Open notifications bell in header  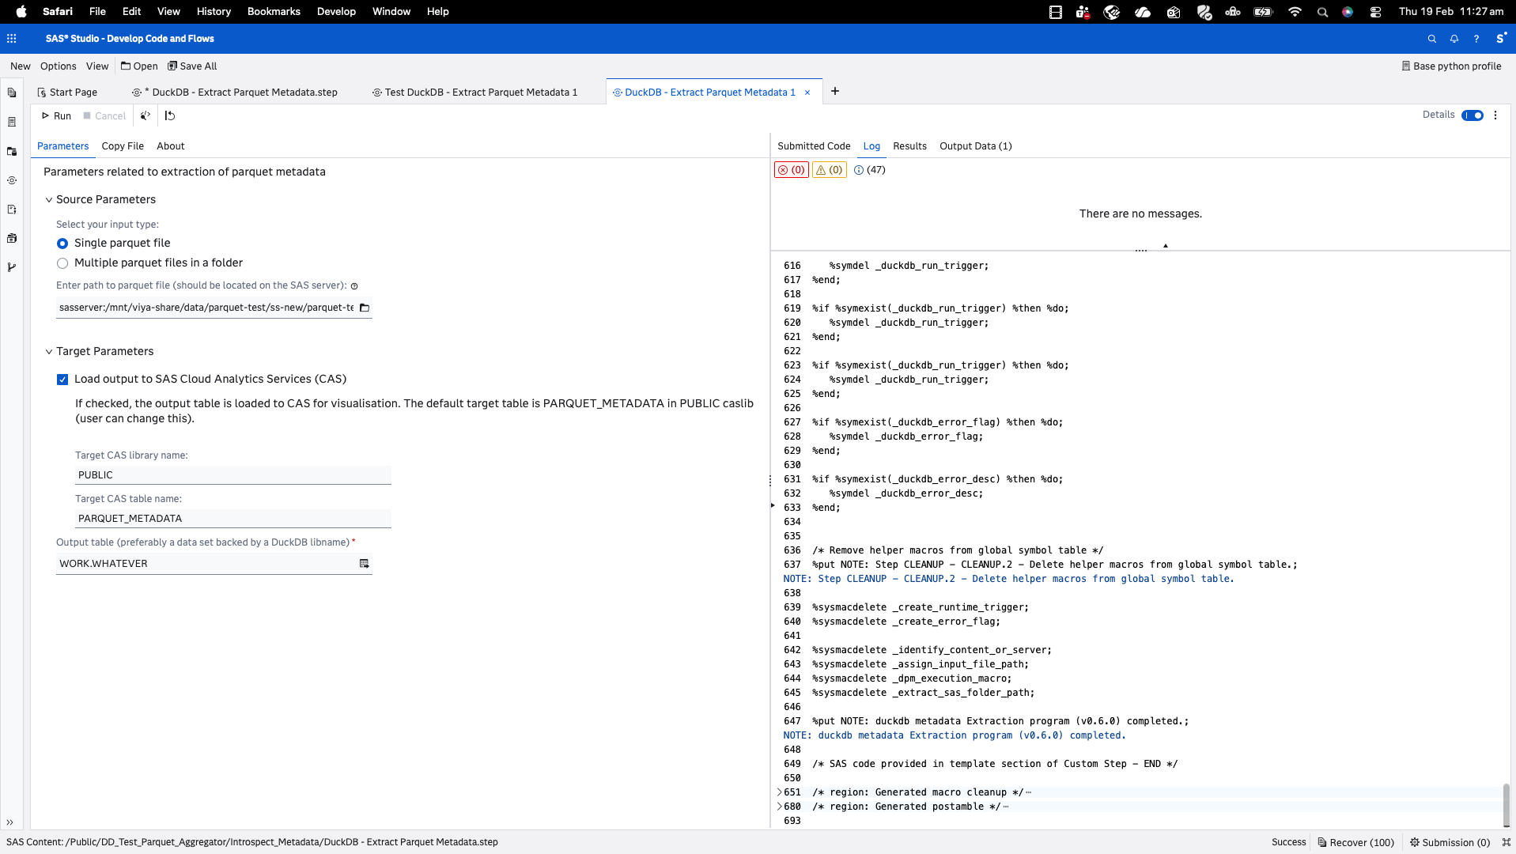click(1454, 39)
